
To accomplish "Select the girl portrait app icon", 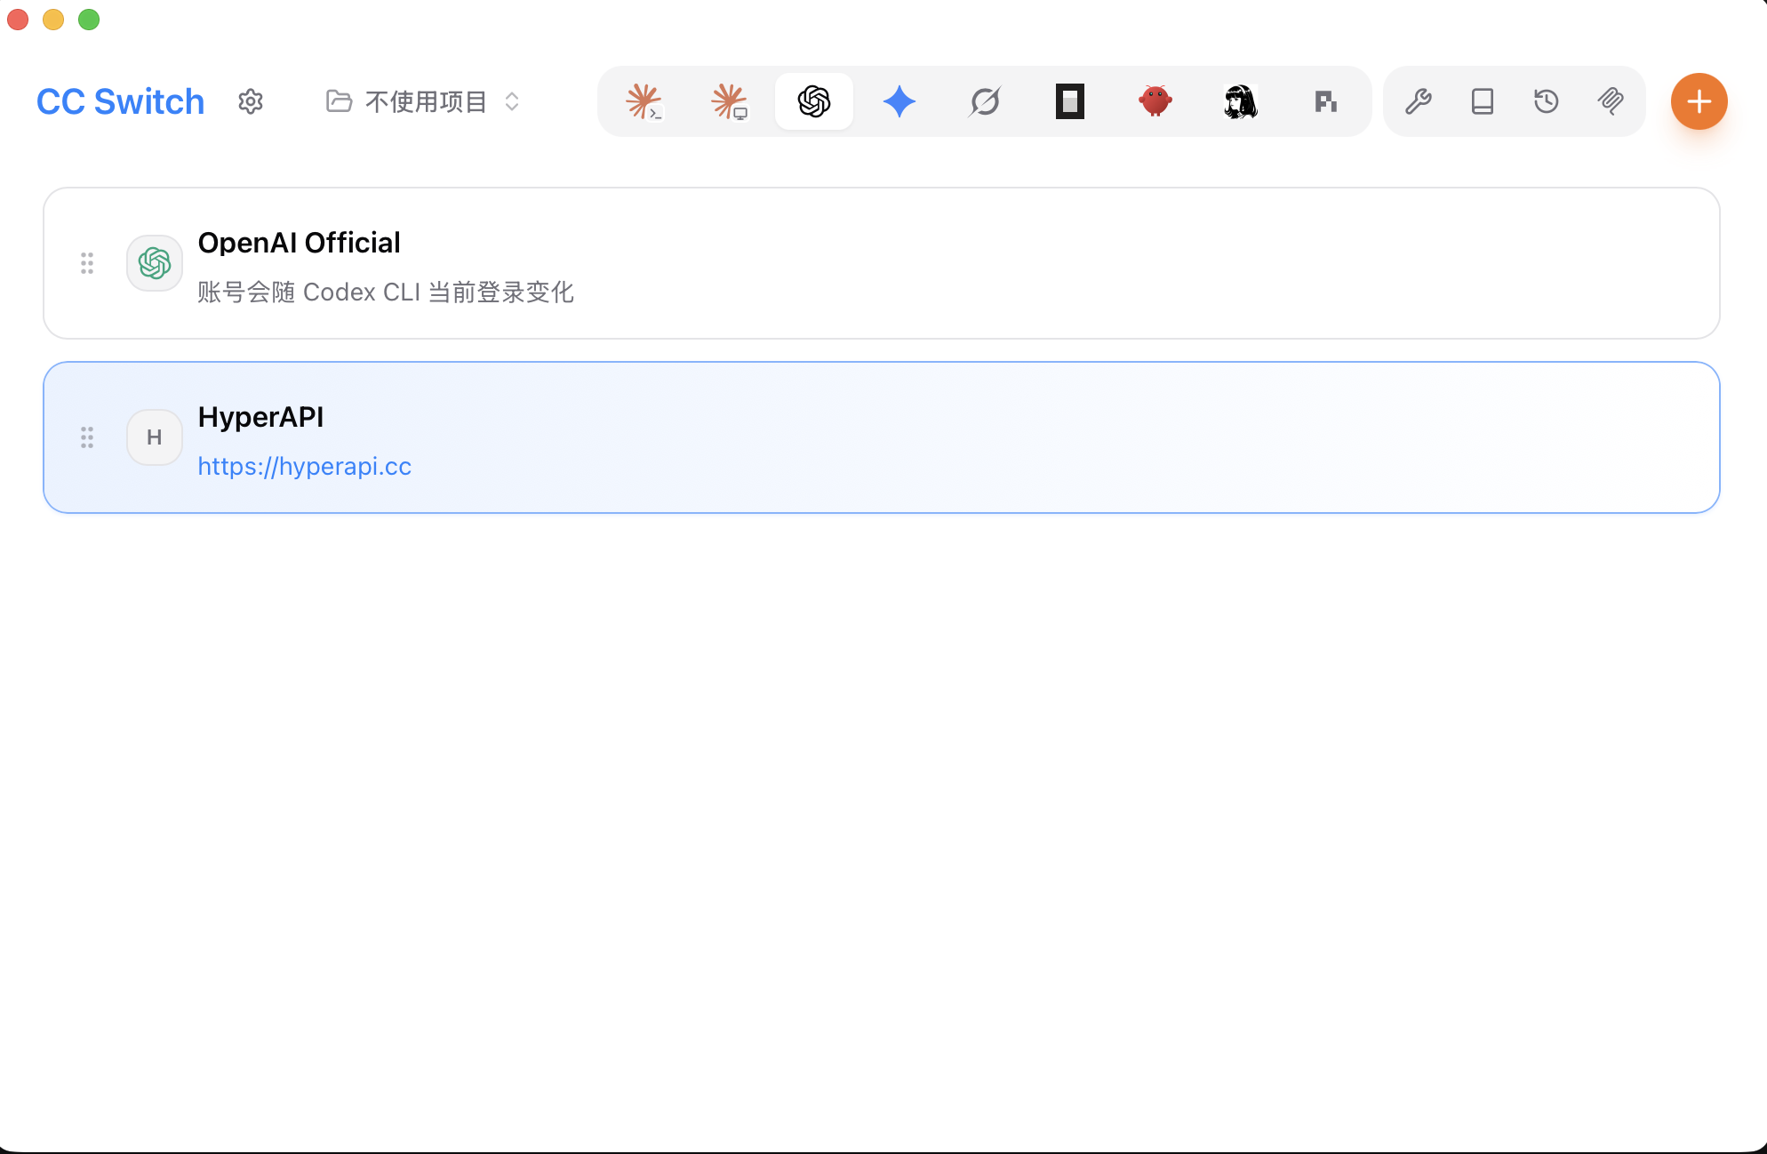I will (1241, 101).
